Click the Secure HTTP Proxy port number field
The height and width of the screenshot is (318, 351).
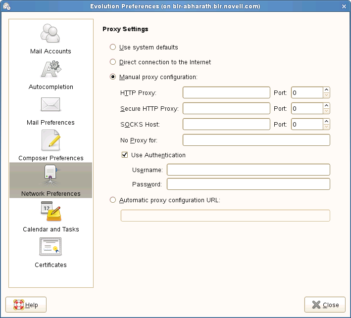tap(307, 108)
